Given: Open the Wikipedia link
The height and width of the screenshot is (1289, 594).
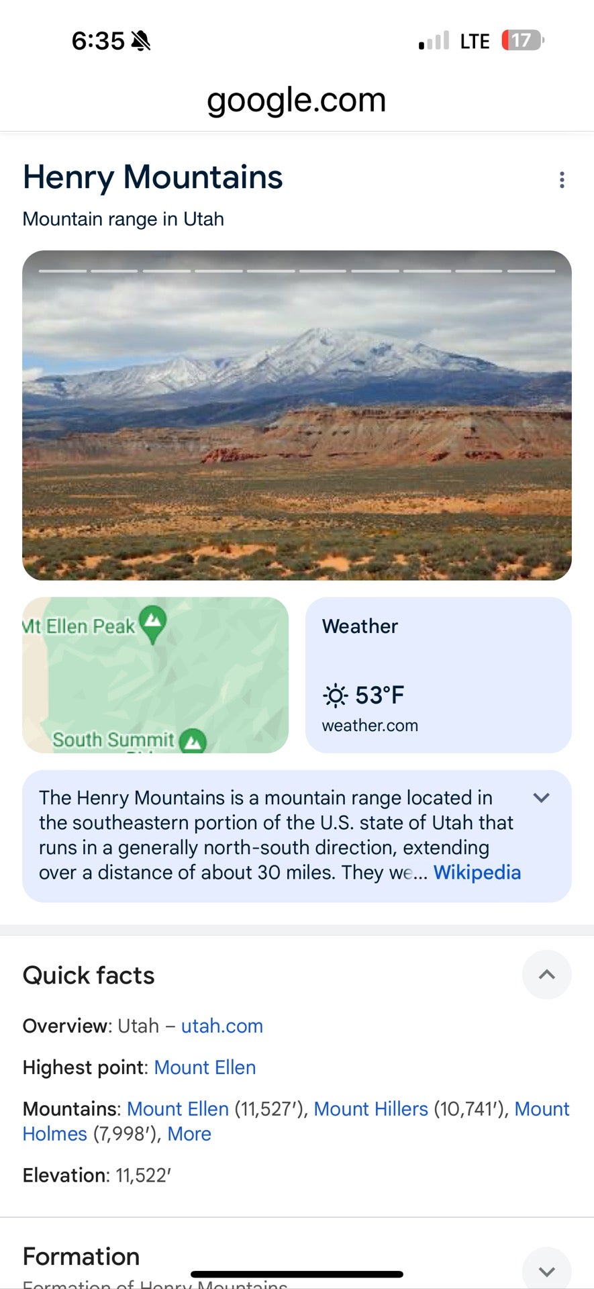Looking at the screenshot, I should tap(477, 872).
